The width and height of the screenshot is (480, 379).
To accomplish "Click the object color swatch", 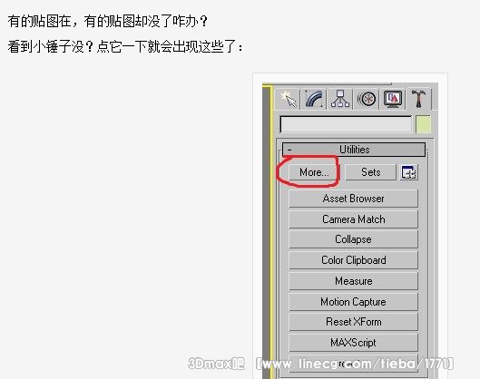I will pyautogui.click(x=424, y=124).
